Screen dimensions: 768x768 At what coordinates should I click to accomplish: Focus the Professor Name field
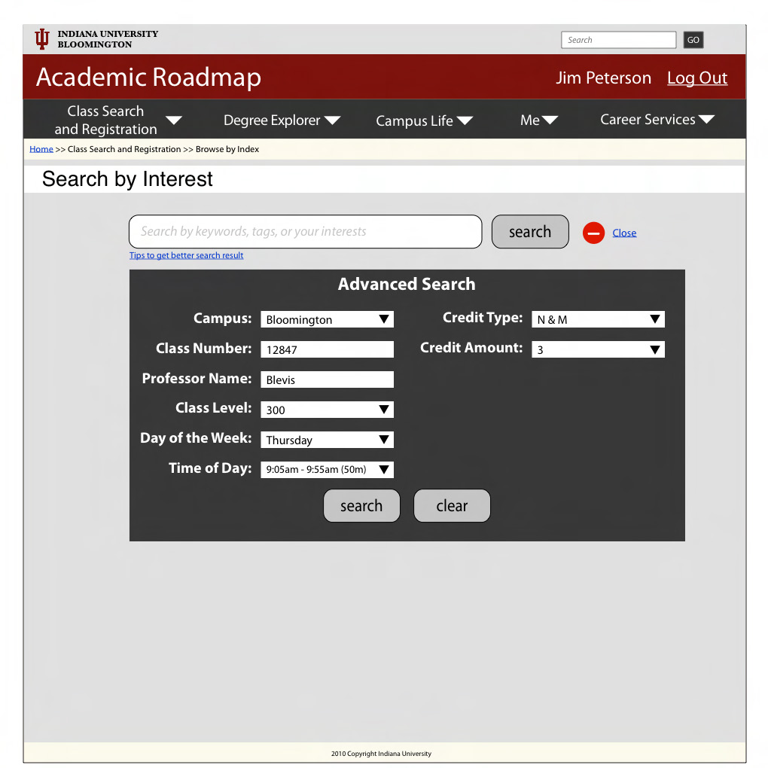coord(328,379)
